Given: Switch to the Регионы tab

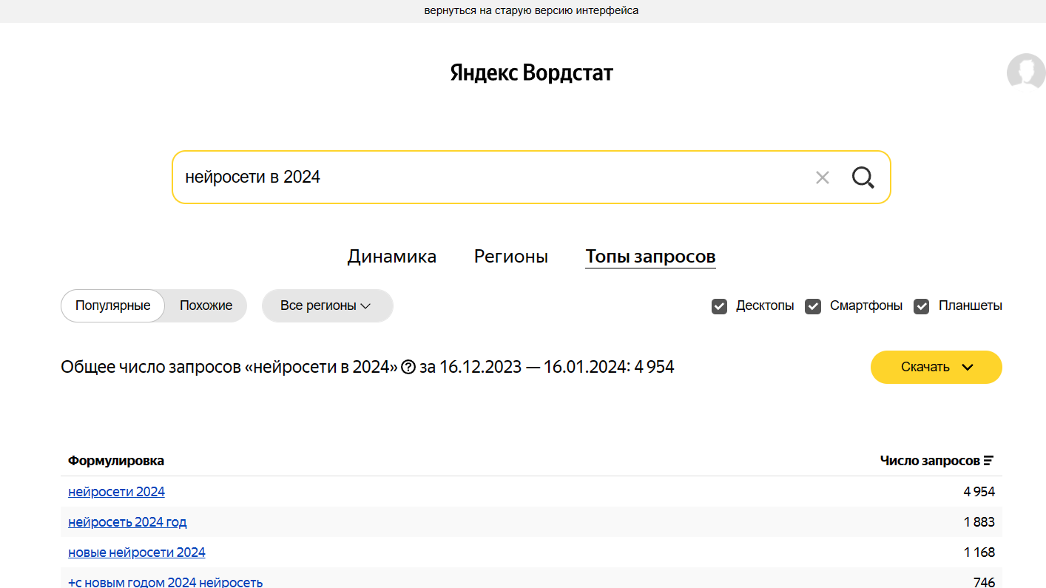Looking at the screenshot, I should 511,257.
